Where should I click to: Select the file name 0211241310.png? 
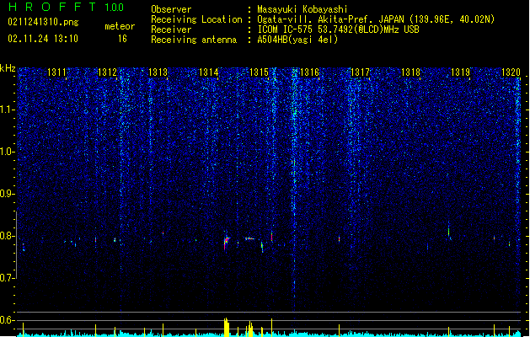click(x=43, y=22)
